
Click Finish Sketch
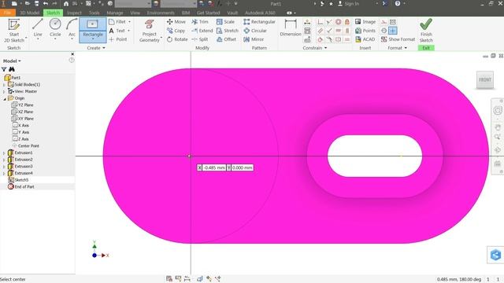click(x=426, y=31)
